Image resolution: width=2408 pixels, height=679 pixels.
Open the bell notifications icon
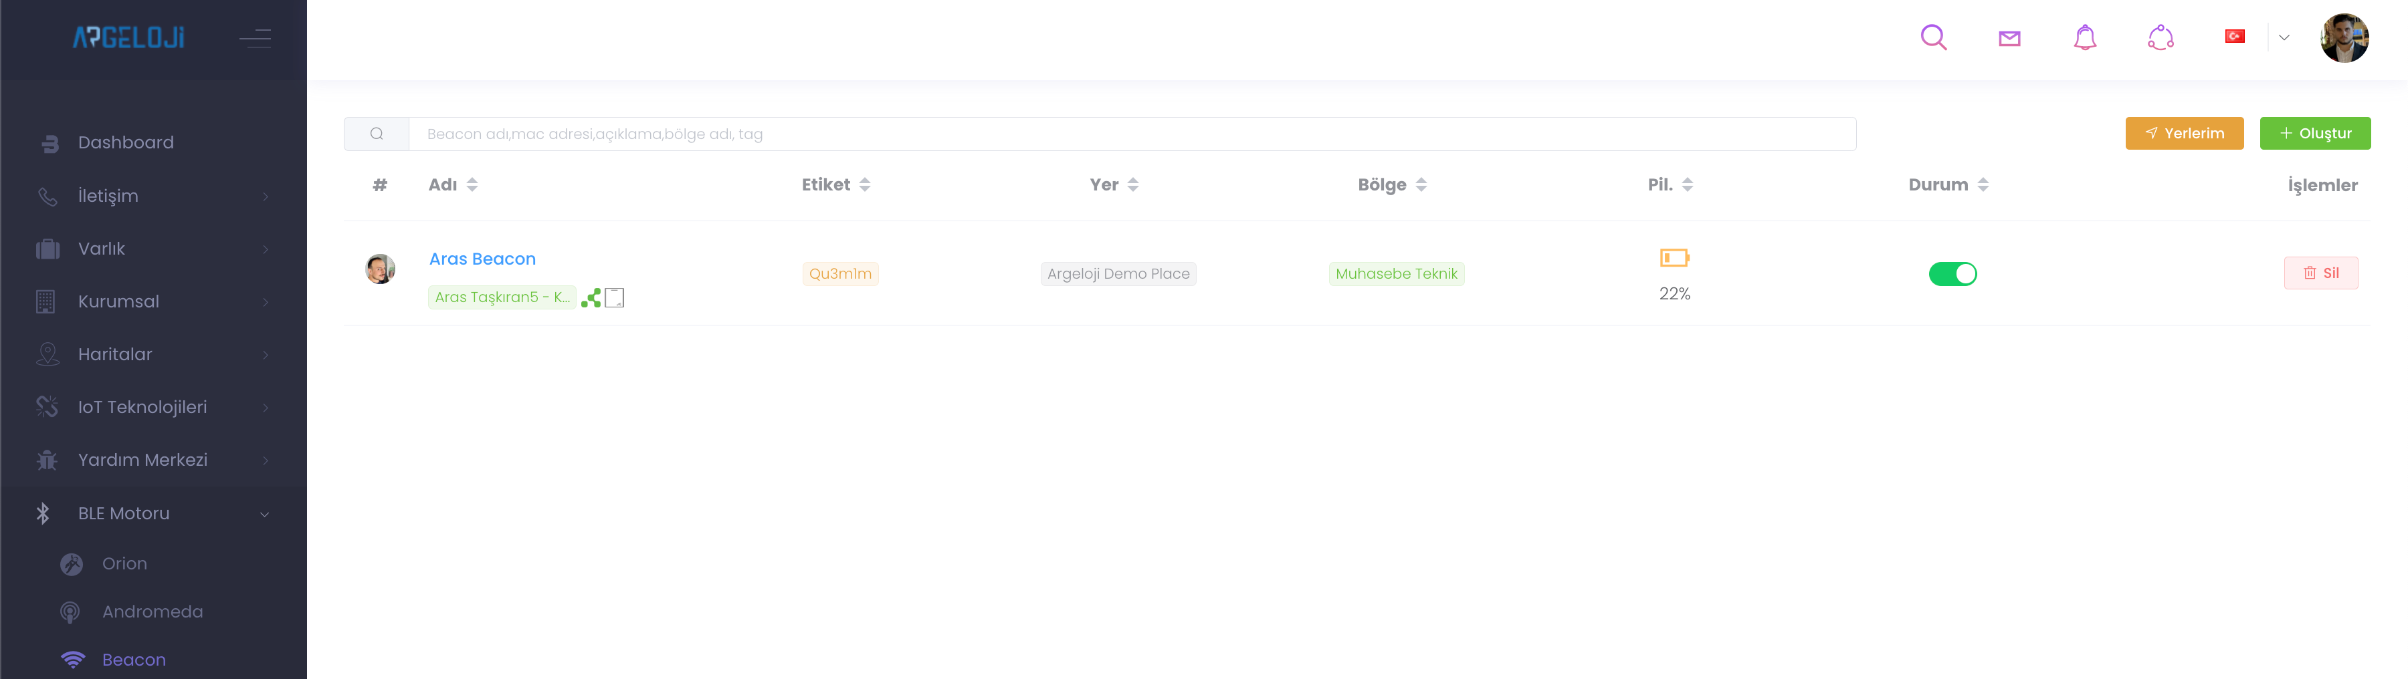pos(2084,37)
